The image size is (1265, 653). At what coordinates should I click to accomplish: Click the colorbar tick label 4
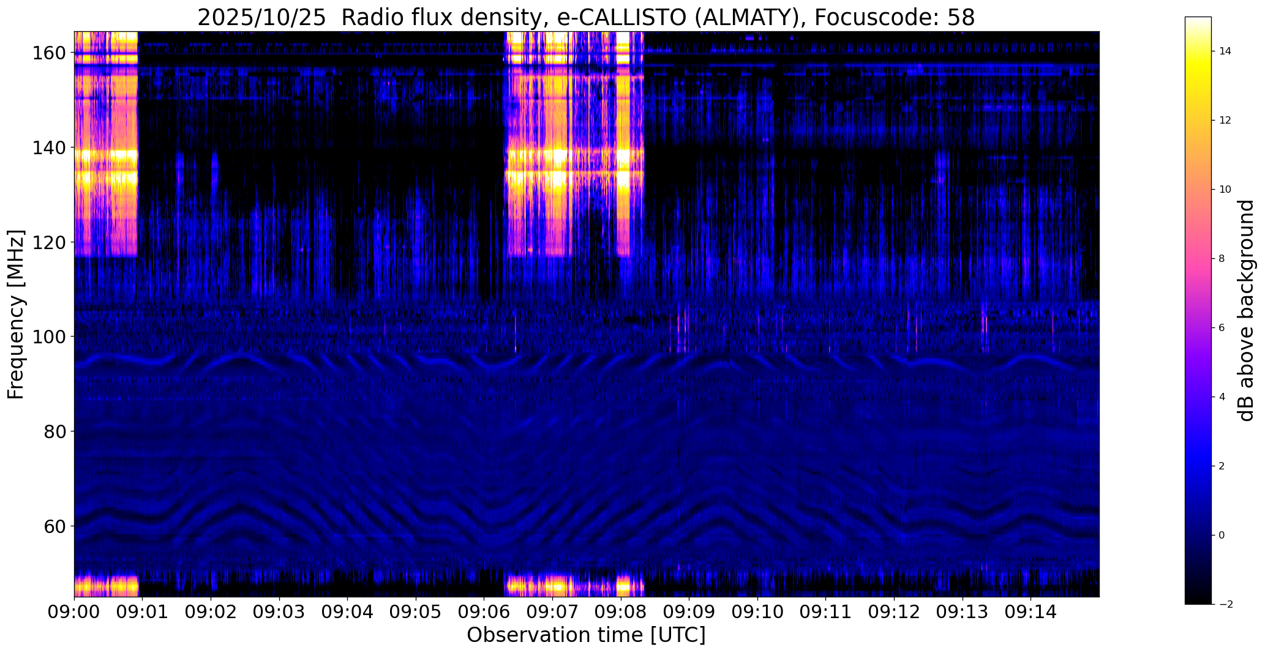[1222, 397]
